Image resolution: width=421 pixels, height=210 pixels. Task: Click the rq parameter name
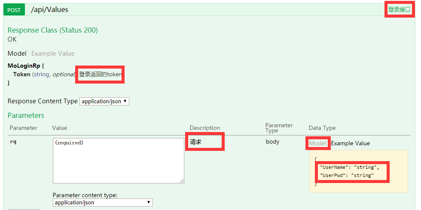(13, 142)
